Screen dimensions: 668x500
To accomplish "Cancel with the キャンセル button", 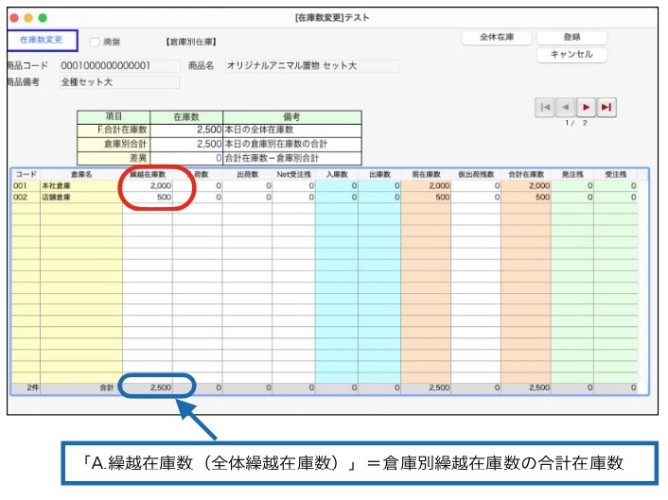I will 571,55.
